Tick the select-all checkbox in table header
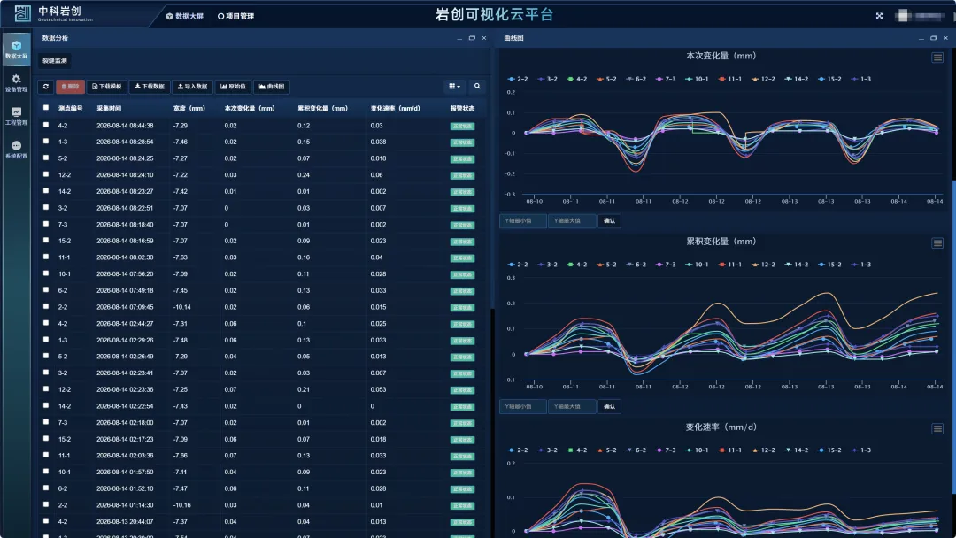This screenshot has width=956, height=538. 46,108
